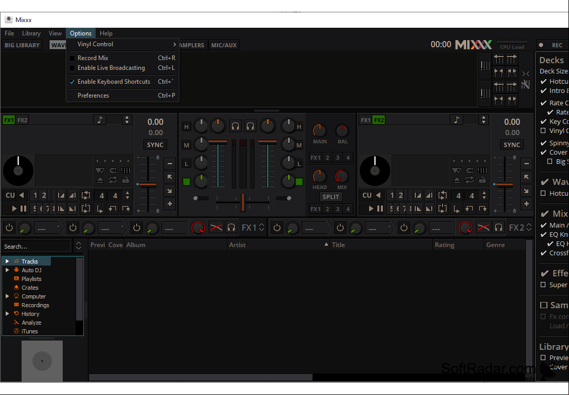Click the right channel headphone cue in mixer
The image size is (569, 395).
[x=250, y=126]
